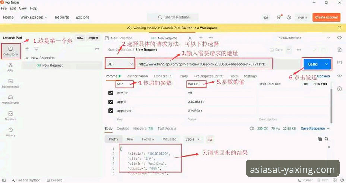This screenshot has width=346, height=183.
Task: Collapse the New Collection tree item
Action: (27, 58)
